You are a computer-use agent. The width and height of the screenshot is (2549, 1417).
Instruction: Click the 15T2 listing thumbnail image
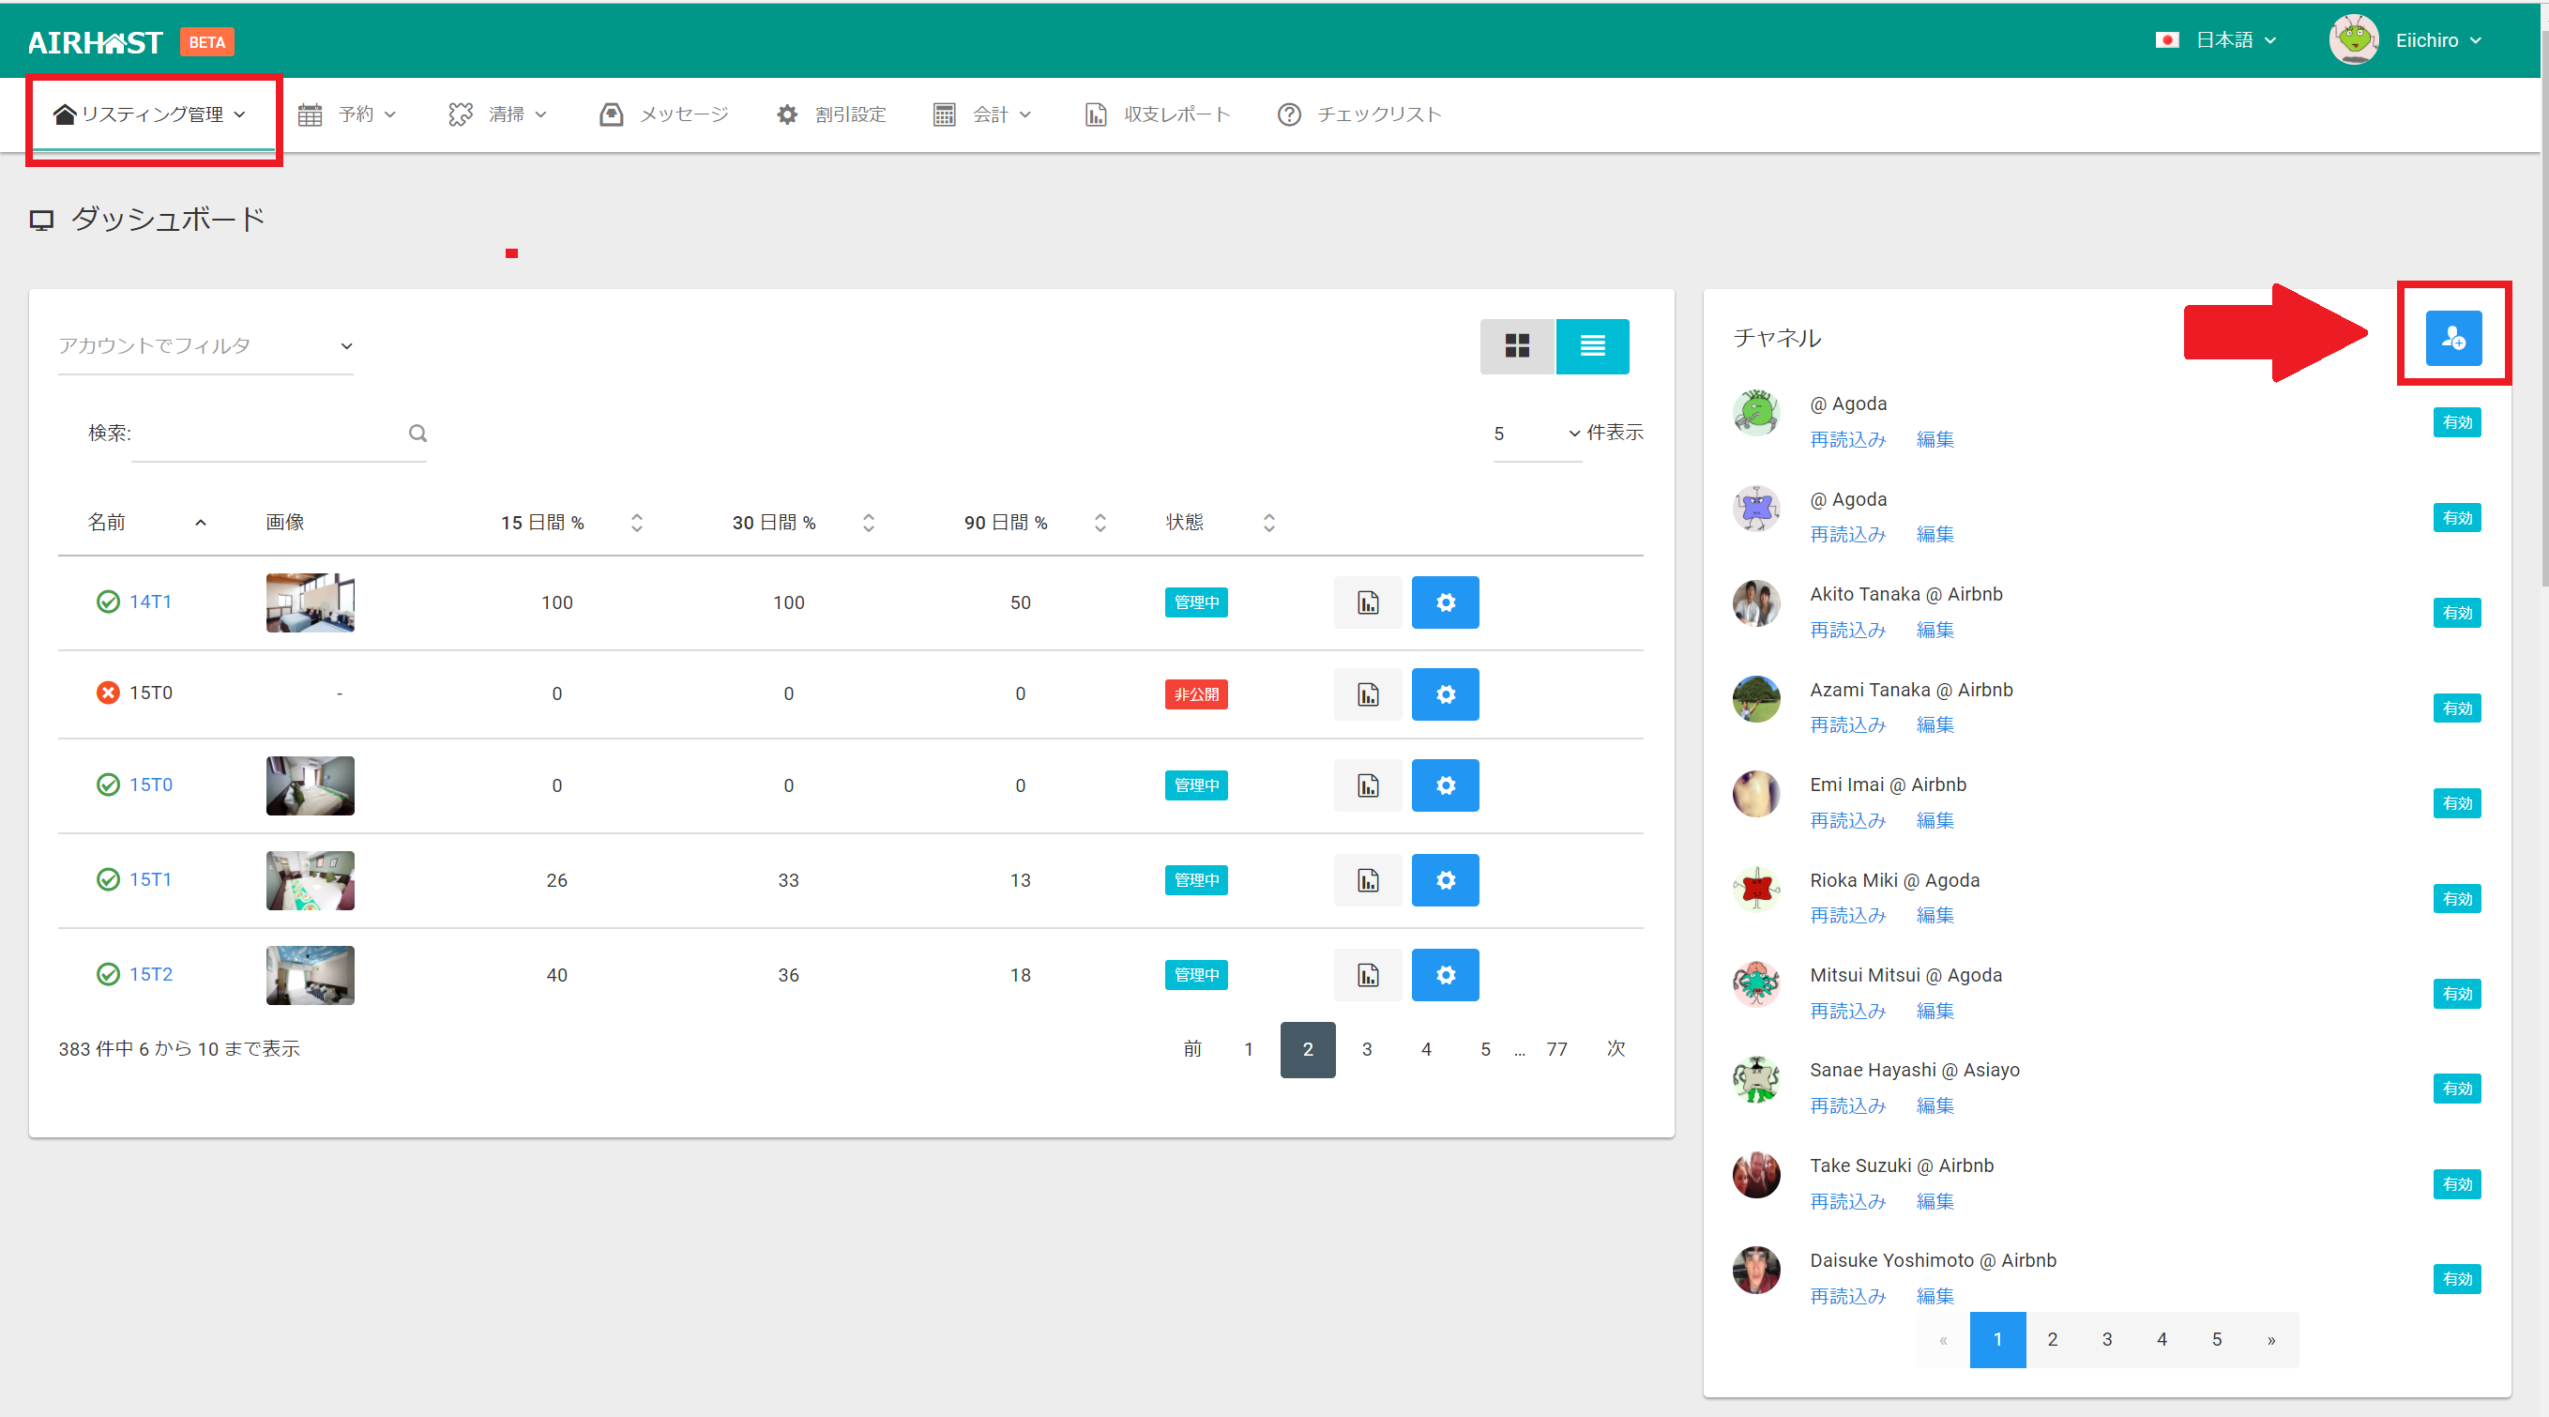310,975
